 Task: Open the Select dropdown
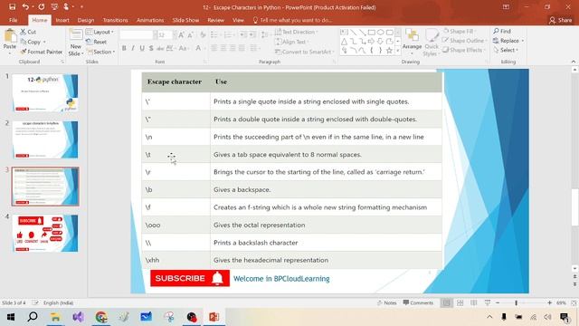click(506, 50)
